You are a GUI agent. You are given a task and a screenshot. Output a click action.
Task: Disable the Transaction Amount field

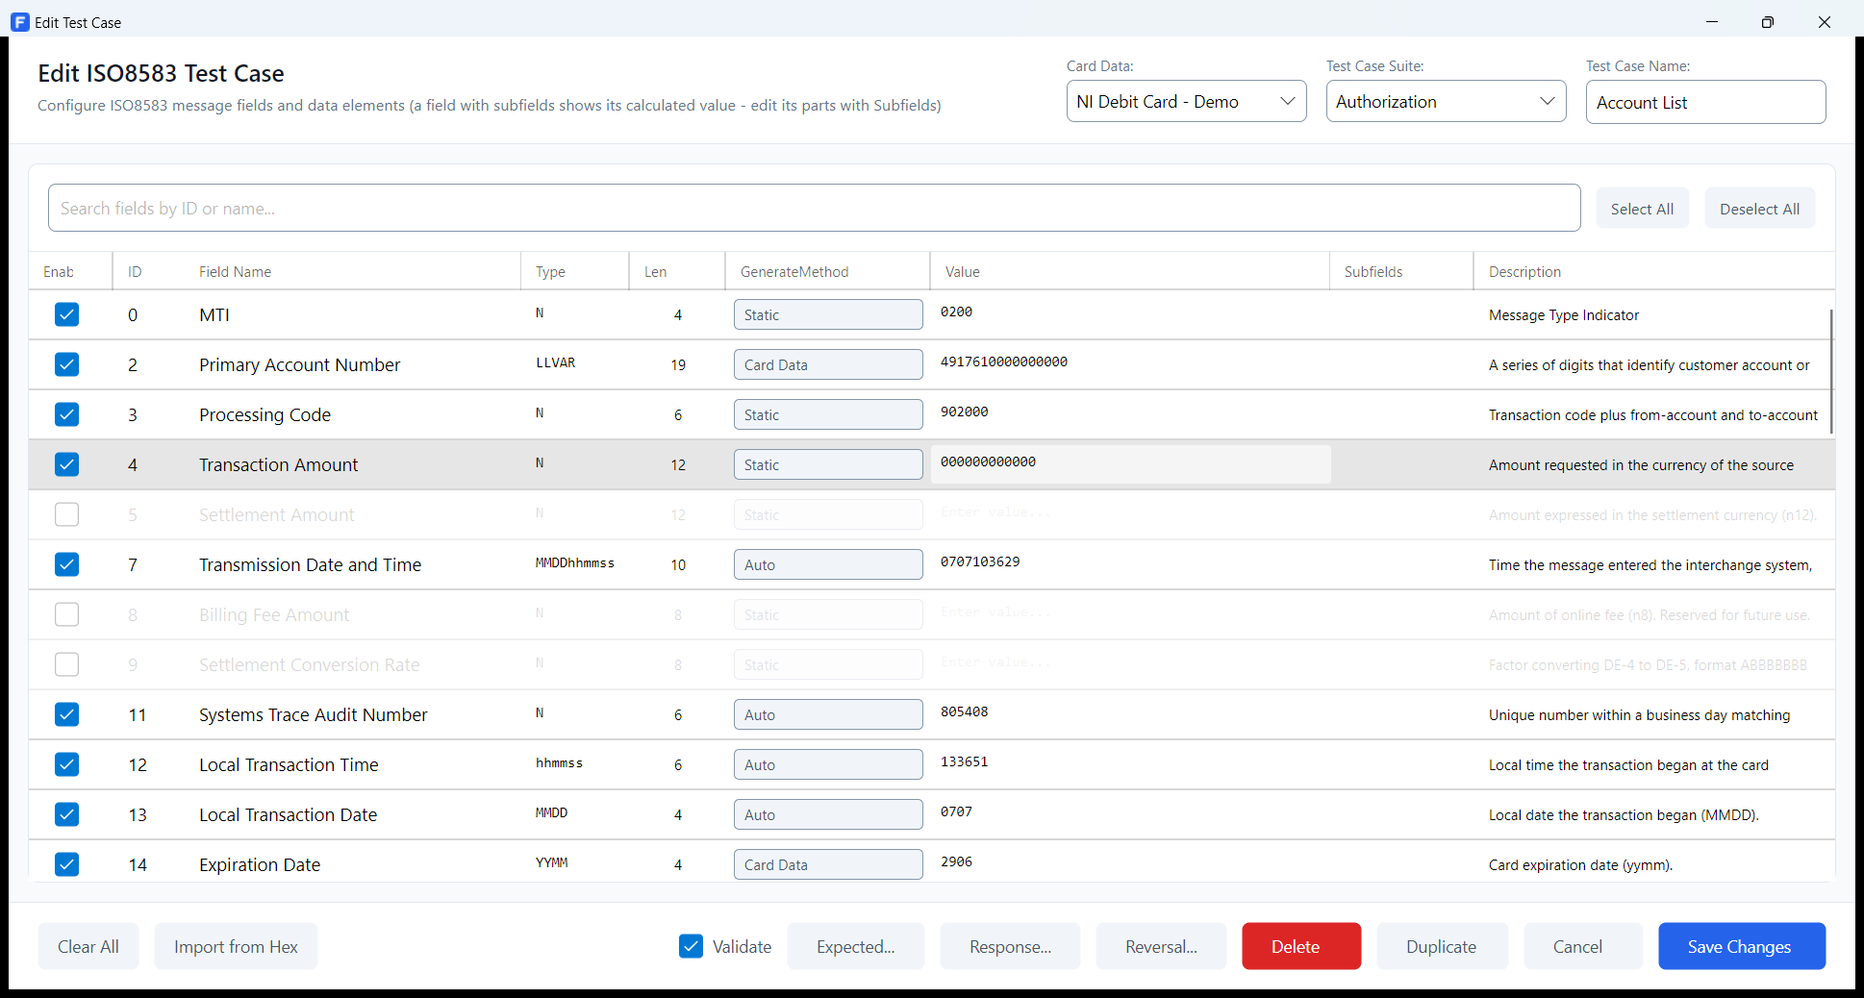(66, 464)
